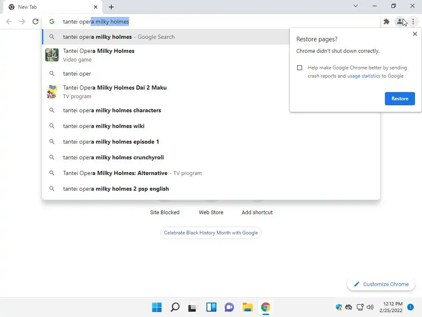Select the 'milky holmes crunchyroll' suggestion

point(211,157)
